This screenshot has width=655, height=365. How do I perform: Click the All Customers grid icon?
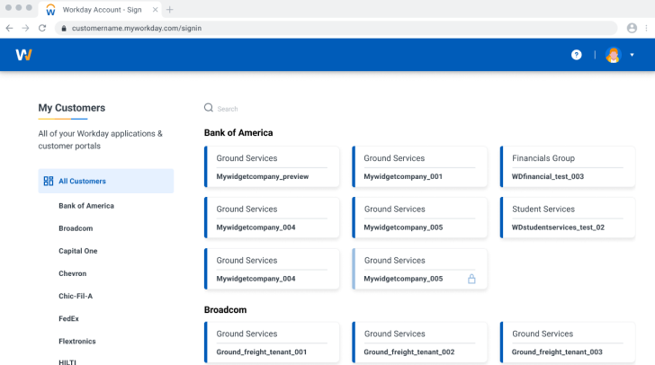click(49, 181)
